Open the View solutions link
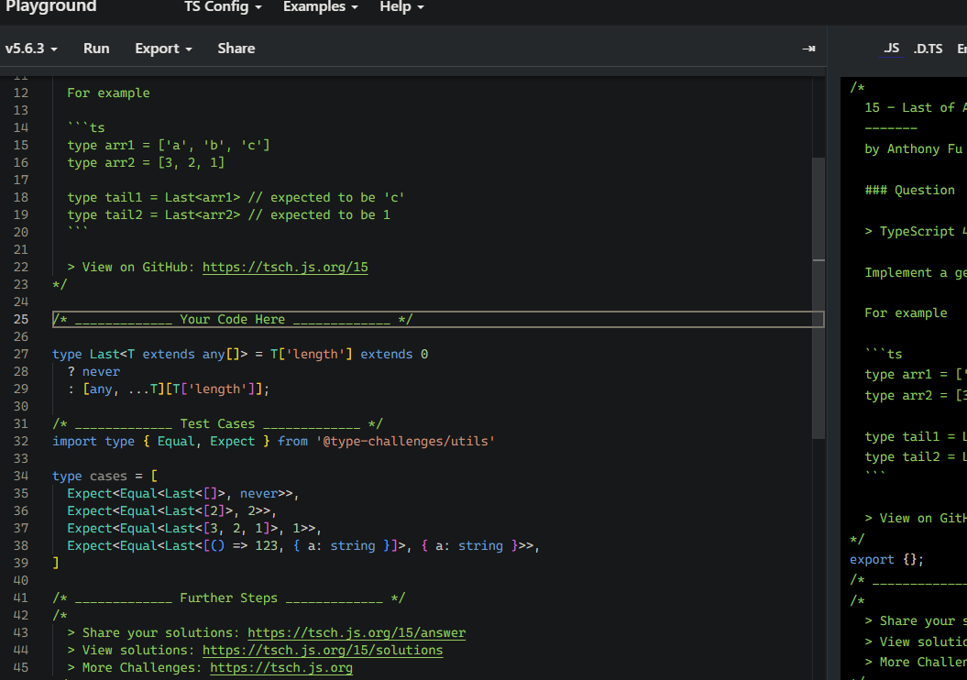Viewport: 967px width, 680px height. [x=323, y=651]
